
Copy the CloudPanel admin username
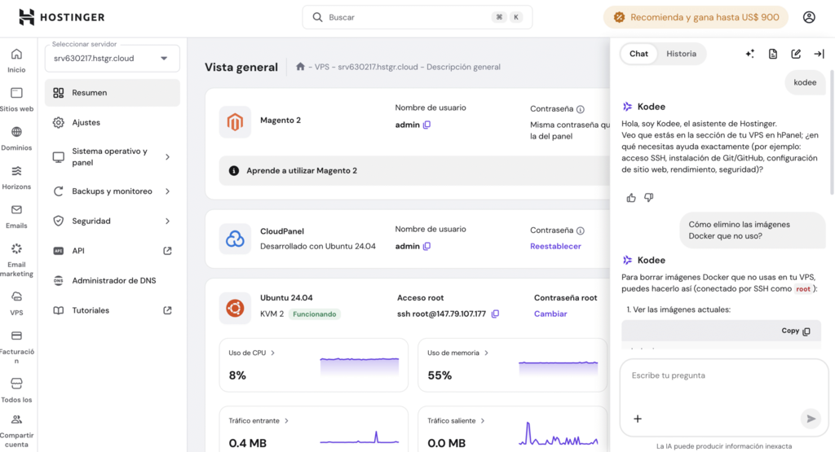click(x=426, y=246)
